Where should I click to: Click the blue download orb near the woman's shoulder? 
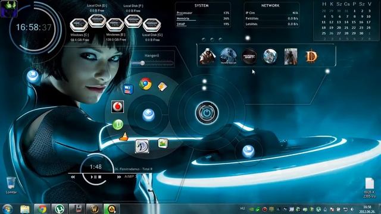(x=33, y=75)
